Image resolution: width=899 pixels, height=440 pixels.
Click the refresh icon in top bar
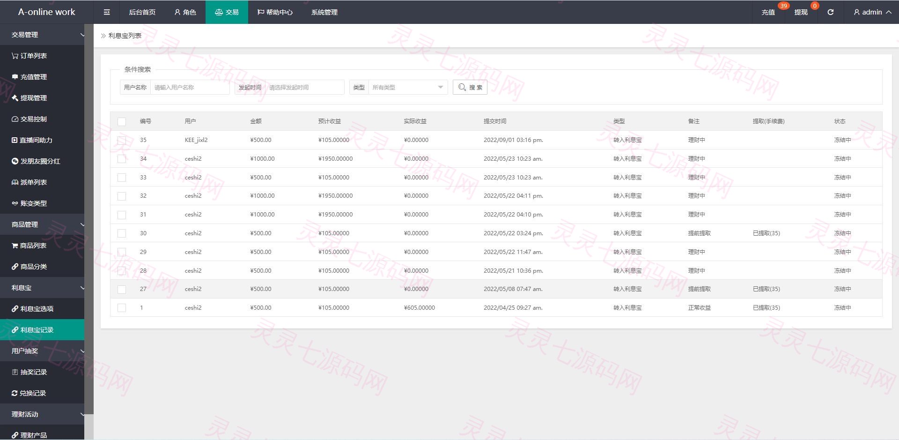(830, 12)
